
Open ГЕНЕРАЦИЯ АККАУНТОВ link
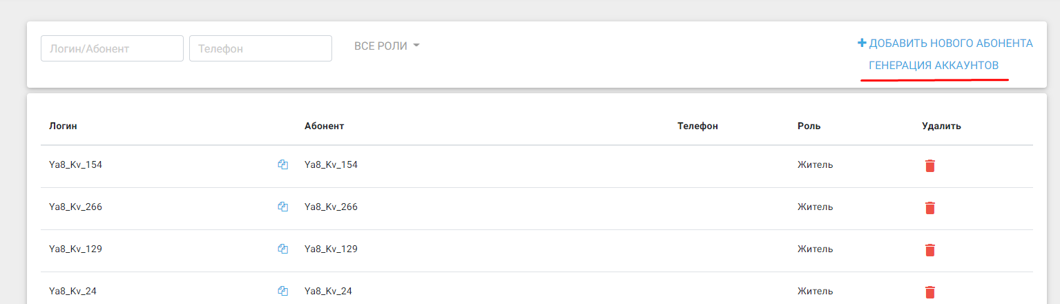tap(934, 66)
